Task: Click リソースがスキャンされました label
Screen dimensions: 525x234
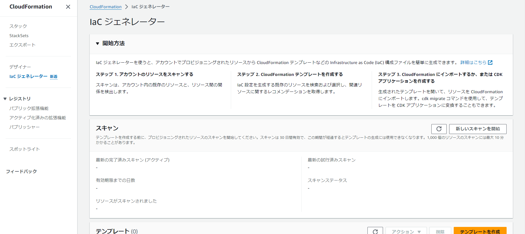Action: (x=126, y=201)
